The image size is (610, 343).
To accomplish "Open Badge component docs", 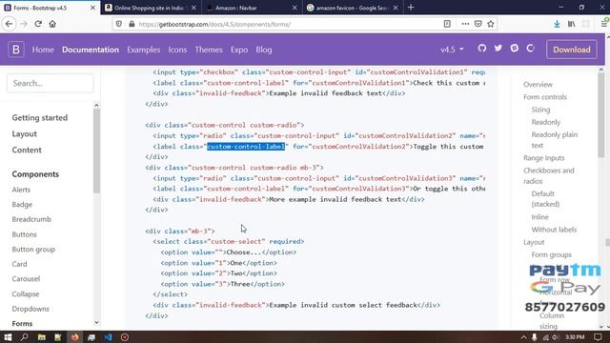I will click(22, 205).
